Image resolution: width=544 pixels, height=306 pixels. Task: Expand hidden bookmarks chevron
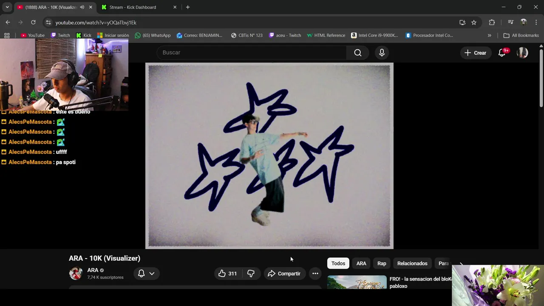coord(489,35)
